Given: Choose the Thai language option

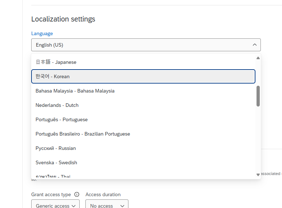Looking at the screenshot, I should (x=144, y=175).
